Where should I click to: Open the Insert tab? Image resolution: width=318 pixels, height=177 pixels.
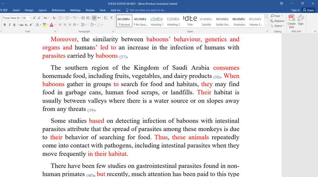tap(16, 10)
